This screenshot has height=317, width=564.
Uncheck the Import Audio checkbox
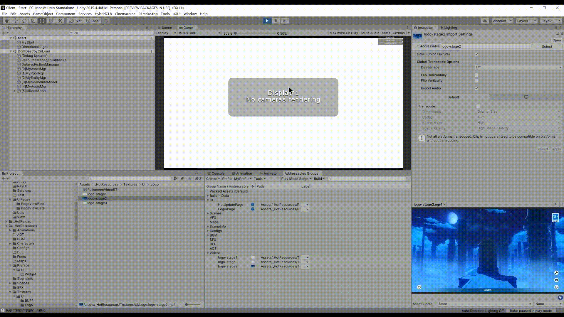pos(476,88)
